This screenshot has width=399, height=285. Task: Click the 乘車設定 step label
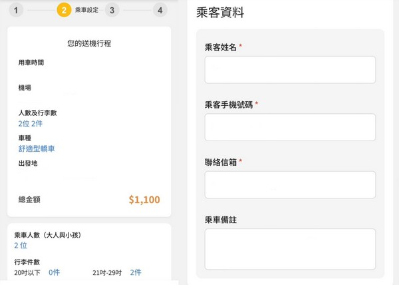[86, 10]
